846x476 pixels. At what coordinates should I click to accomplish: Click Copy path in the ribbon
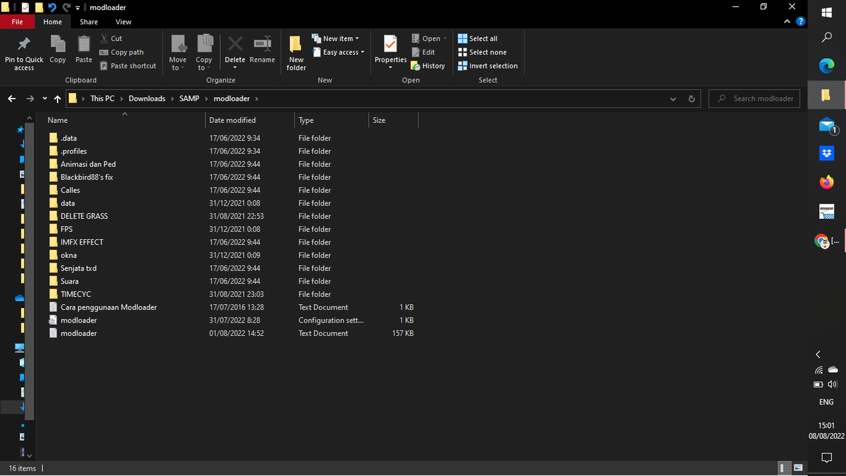tap(122, 52)
